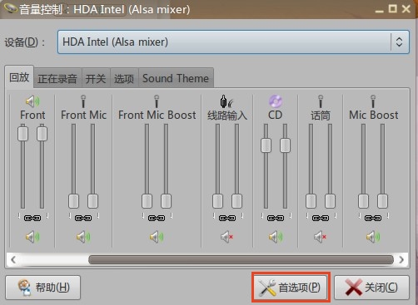Click the chain link under Mic Boost
Image resolution: width=418 pixels, height=305 pixels.
373,218
